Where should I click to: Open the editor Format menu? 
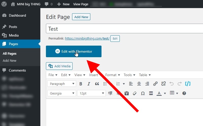(x=112, y=75)
